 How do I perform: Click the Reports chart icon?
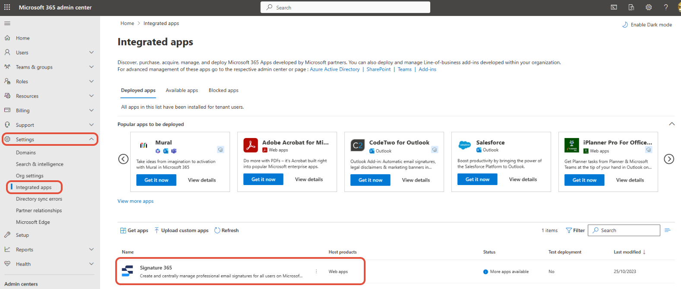(7, 249)
